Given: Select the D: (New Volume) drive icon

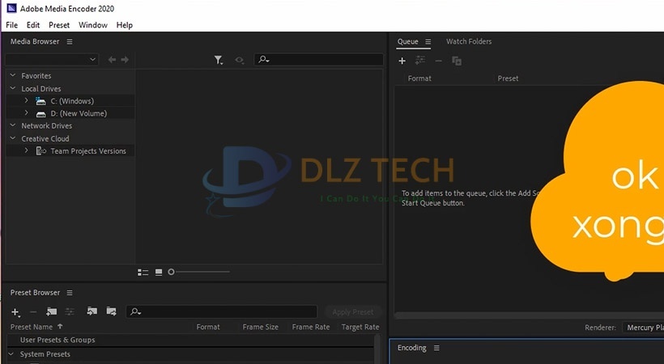Looking at the screenshot, I should [40, 114].
